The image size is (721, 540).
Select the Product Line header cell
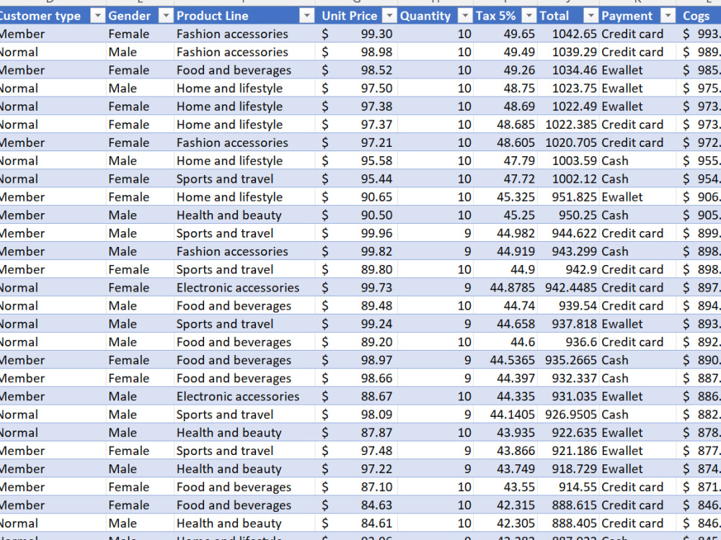point(244,16)
